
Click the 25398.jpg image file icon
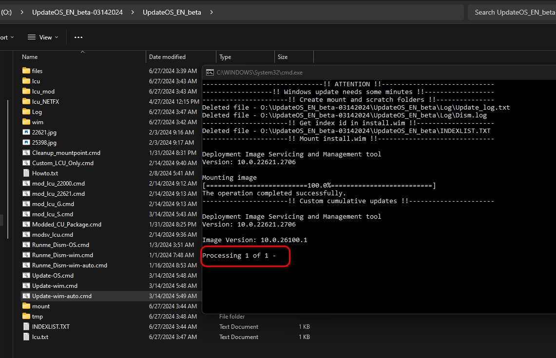pyautogui.click(x=26, y=143)
